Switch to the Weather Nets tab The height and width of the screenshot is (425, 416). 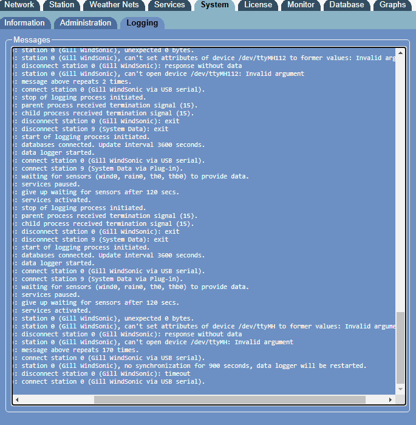click(x=114, y=5)
